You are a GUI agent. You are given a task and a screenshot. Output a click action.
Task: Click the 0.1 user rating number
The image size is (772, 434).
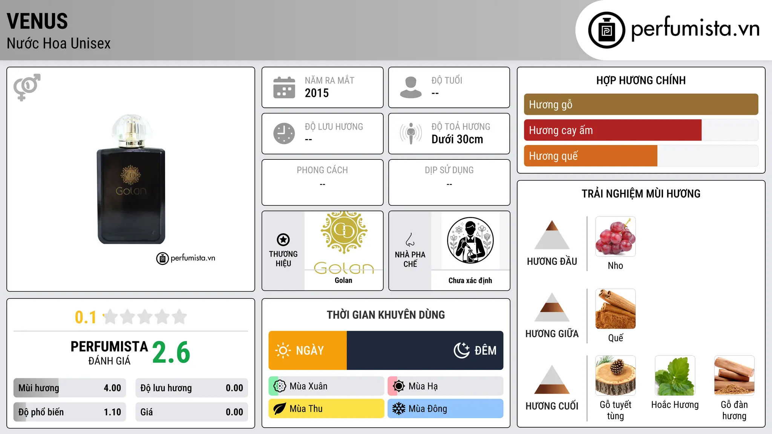point(86,317)
